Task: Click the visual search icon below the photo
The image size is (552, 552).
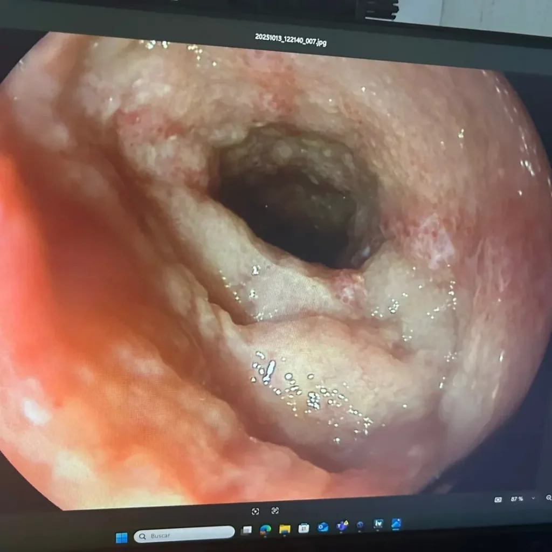Action: 256,511
